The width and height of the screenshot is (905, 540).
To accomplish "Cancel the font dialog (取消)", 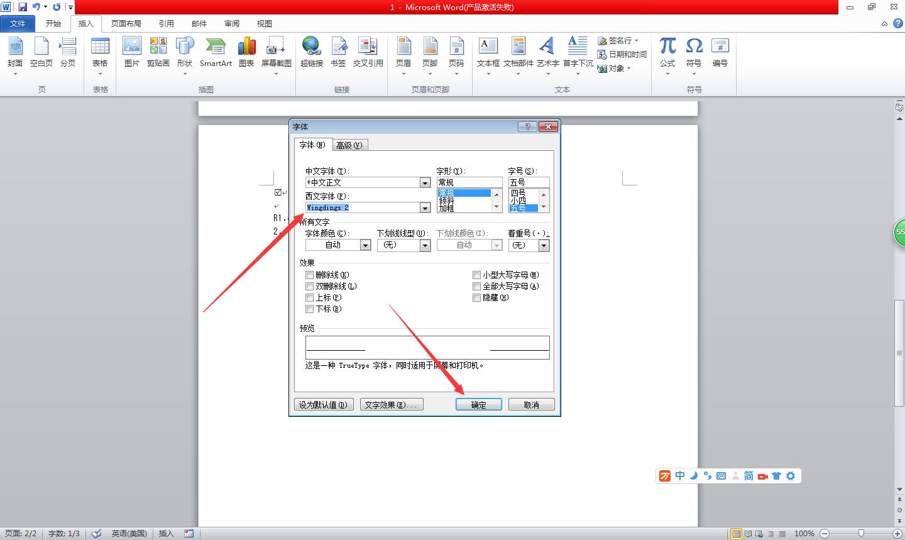I will (532, 405).
